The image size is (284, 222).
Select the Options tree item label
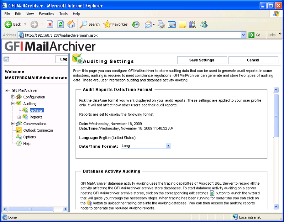point(29,137)
